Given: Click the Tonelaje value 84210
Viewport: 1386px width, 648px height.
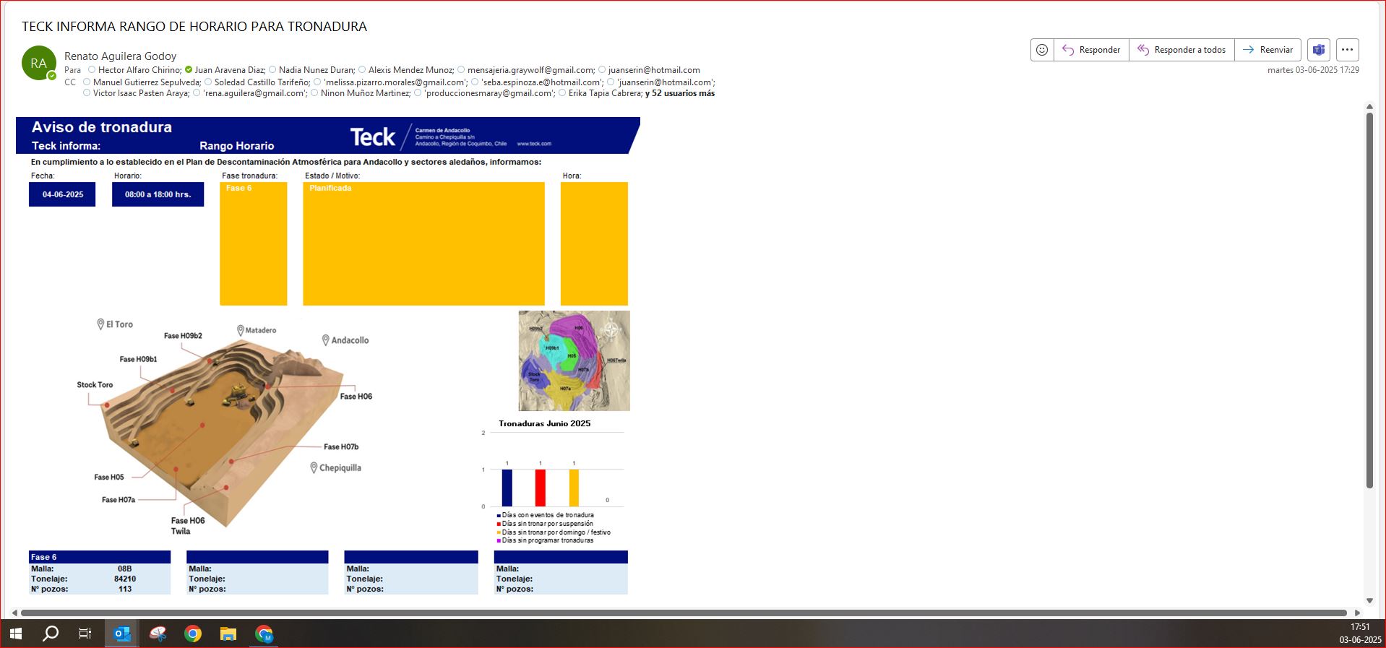Looking at the screenshot, I should click(125, 579).
